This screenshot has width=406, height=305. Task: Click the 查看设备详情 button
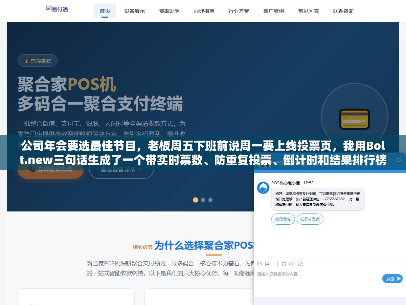121,169
